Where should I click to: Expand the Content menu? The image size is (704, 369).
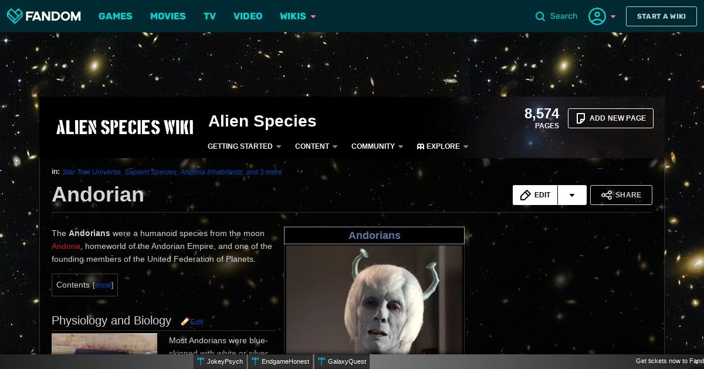(x=316, y=146)
